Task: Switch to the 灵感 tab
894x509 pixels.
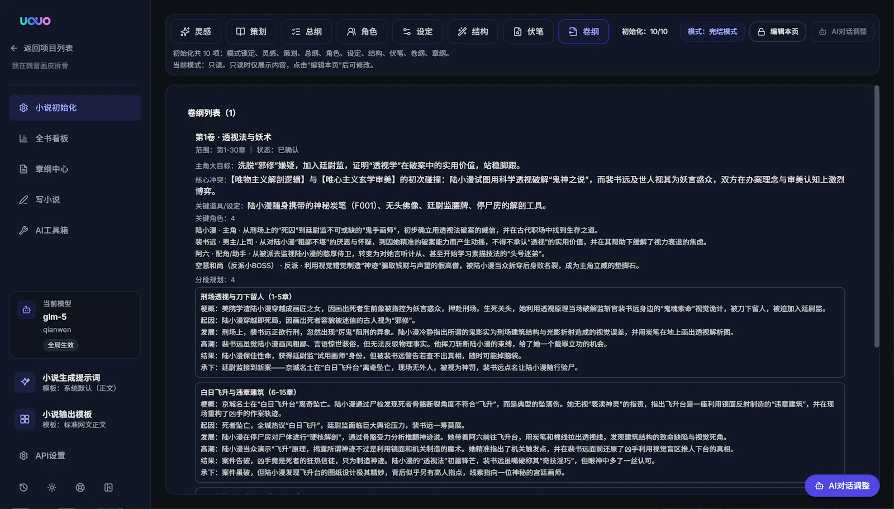Action: (196, 32)
